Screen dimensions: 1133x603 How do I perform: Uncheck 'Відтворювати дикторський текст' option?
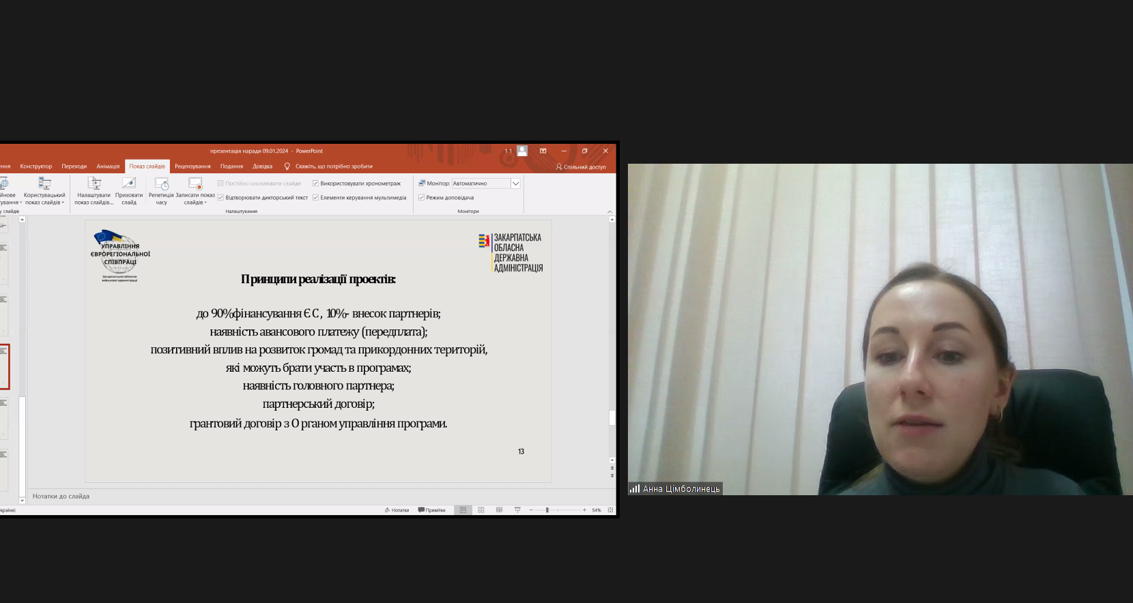click(220, 198)
